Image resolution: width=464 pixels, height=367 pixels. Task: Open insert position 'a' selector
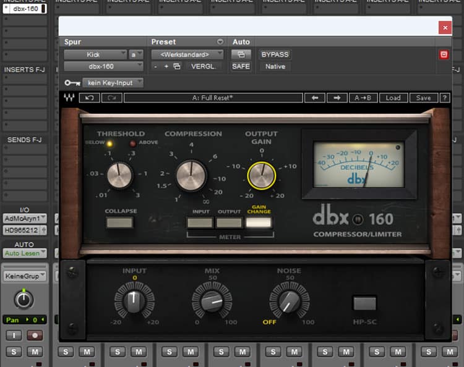[x=136, y=54]
